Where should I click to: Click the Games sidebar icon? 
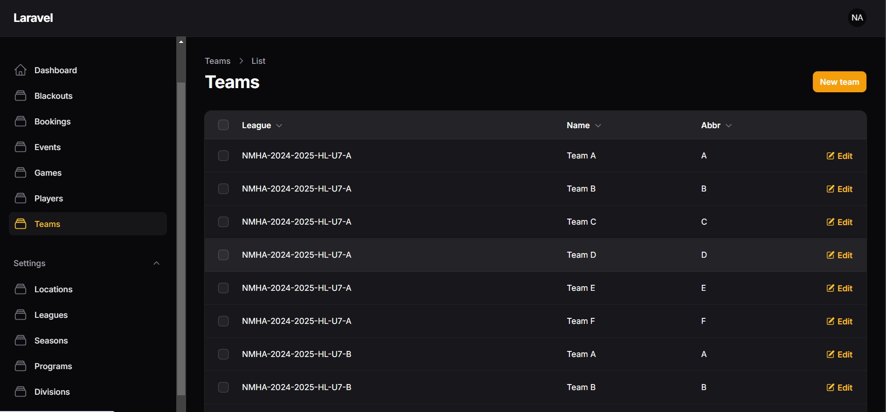[x=21, y=172]
